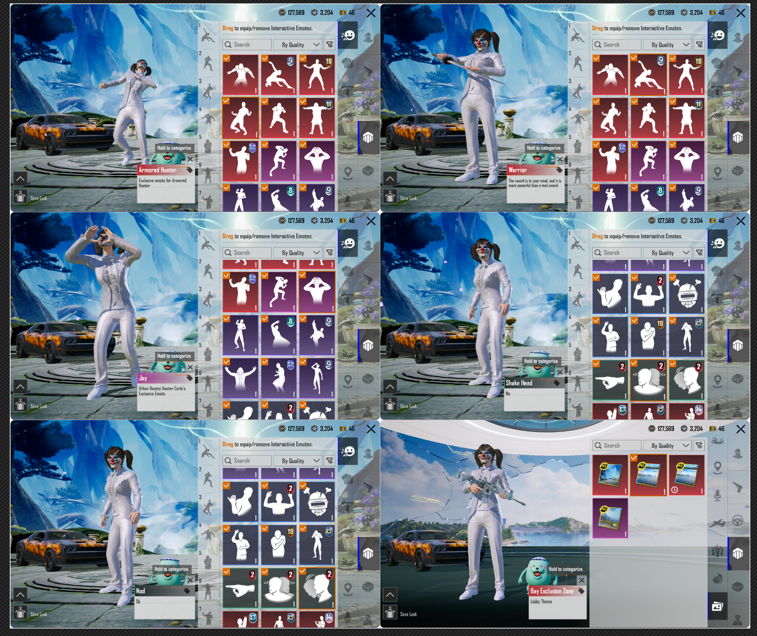The height and width of the screenshot is (636, 757).
Task: Open the lobby theme tab in the Bay Exclusion Zone panel
Action: pos(718,606)
